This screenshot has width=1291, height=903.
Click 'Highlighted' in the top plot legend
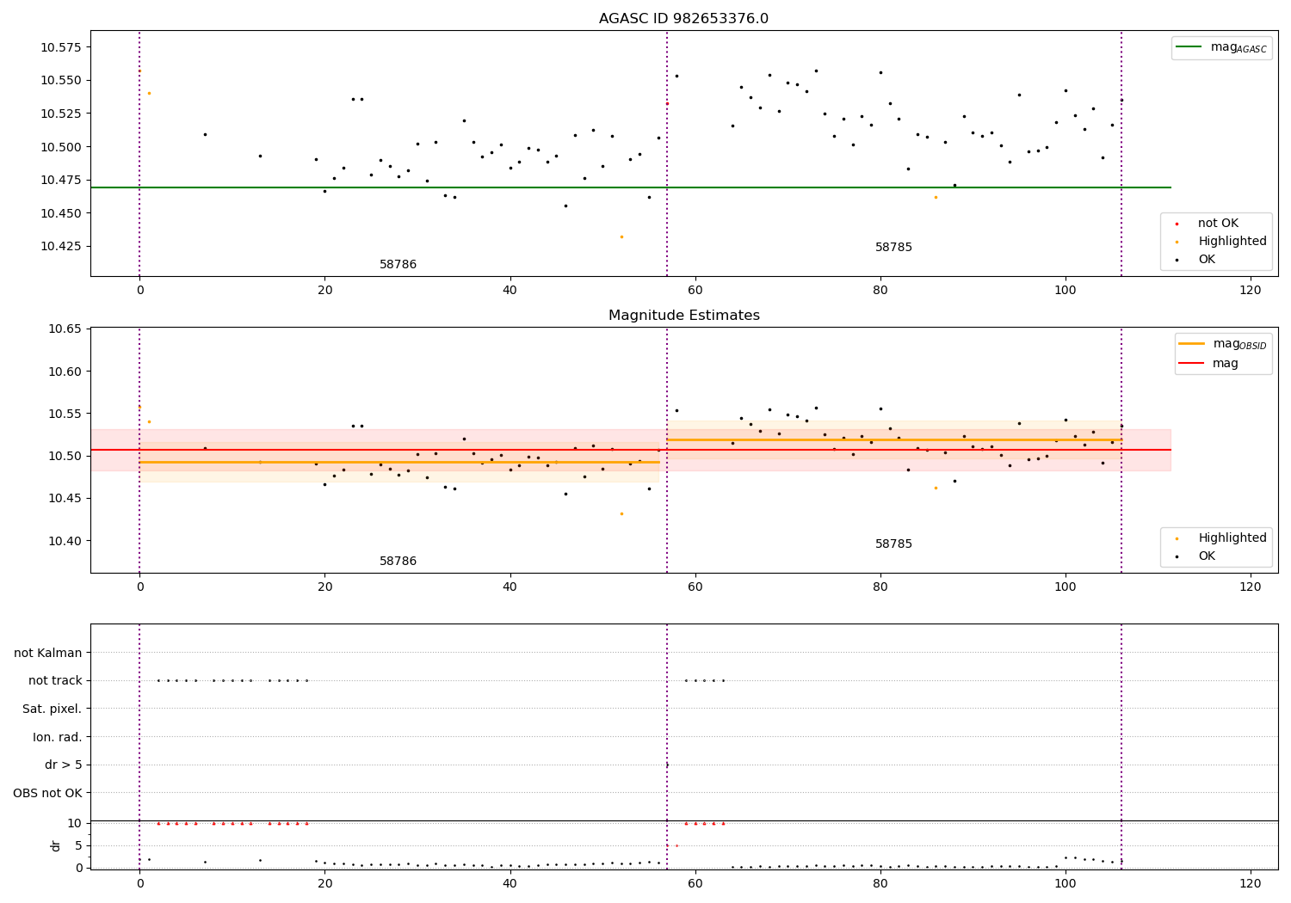1232,242
